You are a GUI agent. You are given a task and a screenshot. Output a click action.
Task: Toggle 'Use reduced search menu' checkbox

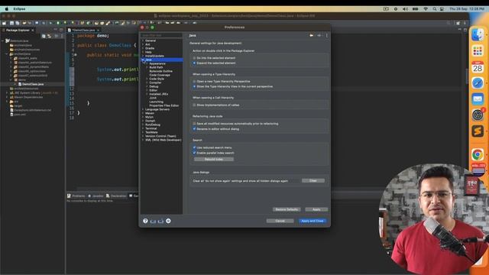194,147
